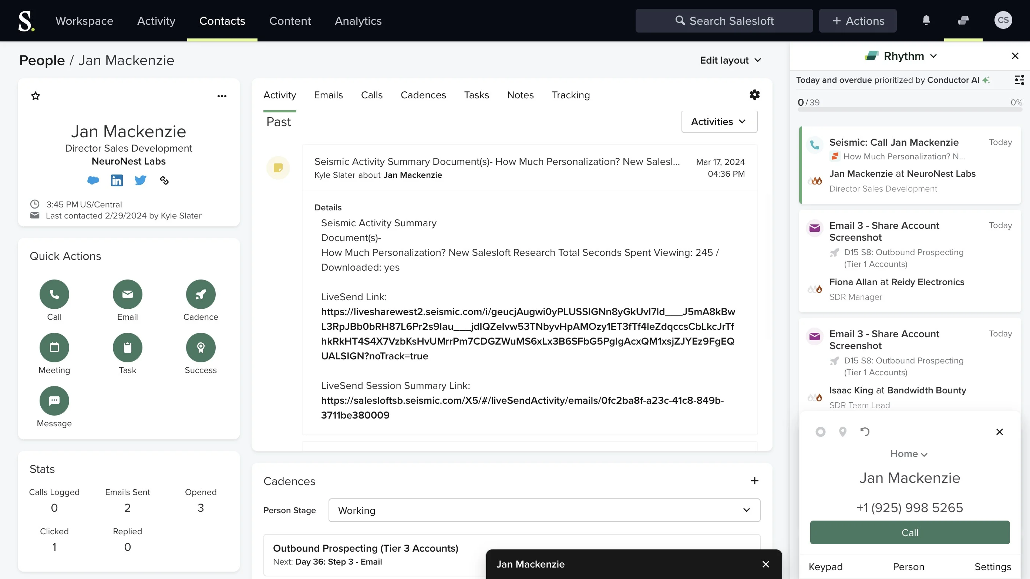Expand the Home phone type dropdown
Image resolution: width=1030 pixels, height=579 pixels.
pos(909,454)
